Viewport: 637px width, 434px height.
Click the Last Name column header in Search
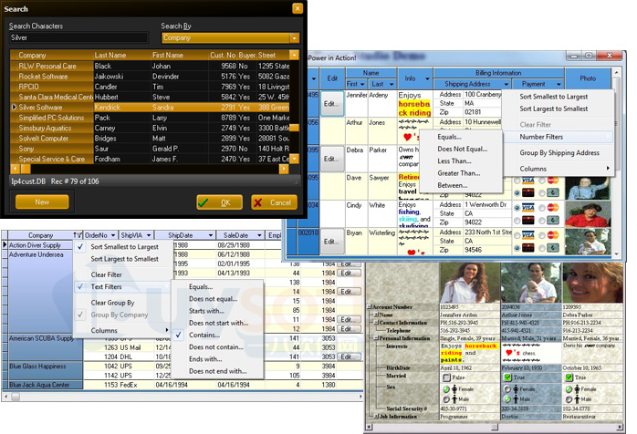pos(121,56)
